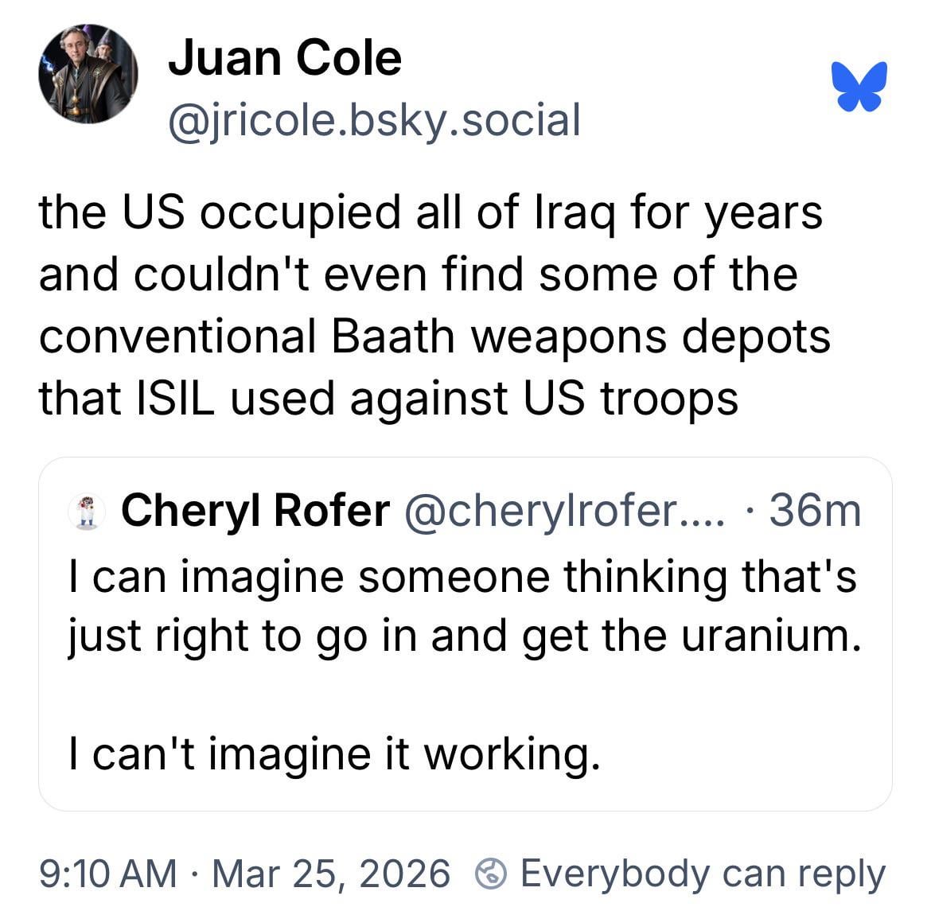
Task: Open Juan Cole's profile avatar
Action: coord(88,74)
